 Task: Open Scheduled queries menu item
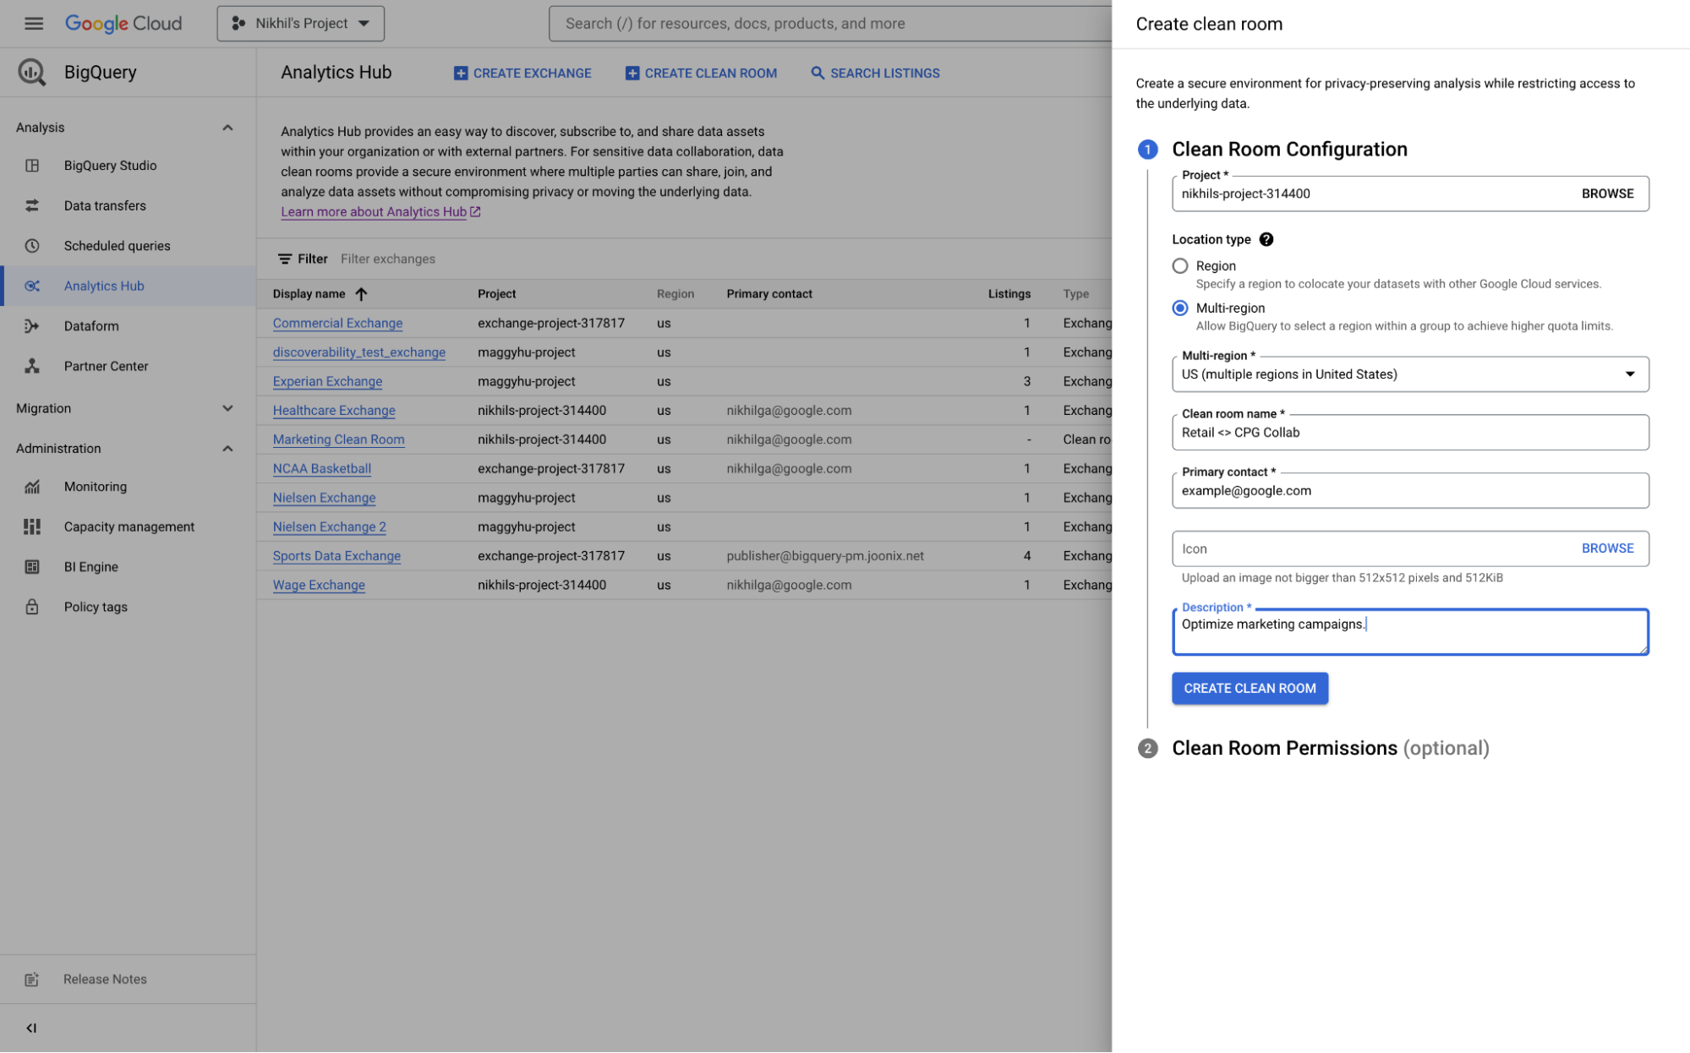[118, 246]
